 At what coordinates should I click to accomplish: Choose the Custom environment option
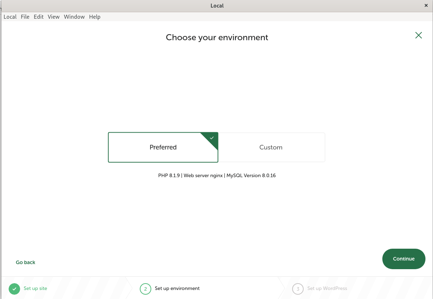[271, 147]
